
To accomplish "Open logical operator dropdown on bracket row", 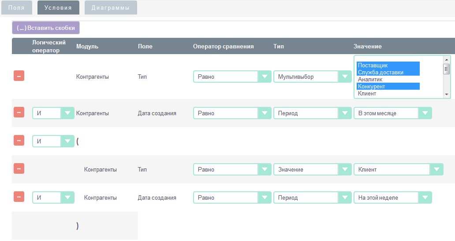I will click(53, 141).
